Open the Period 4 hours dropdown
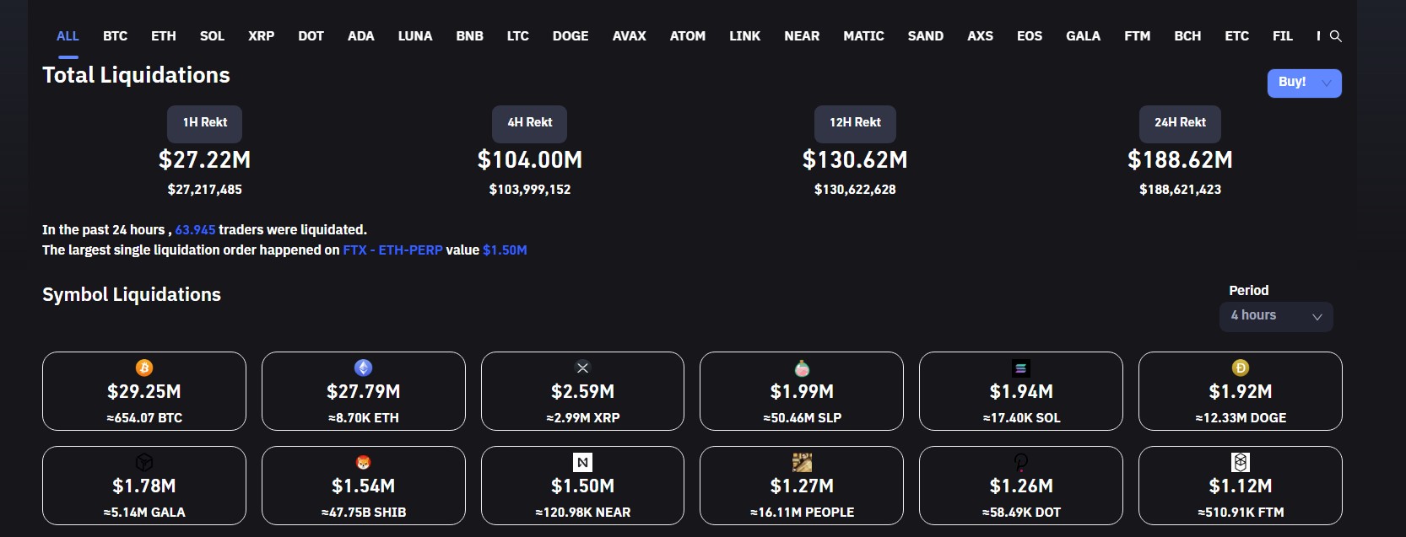 pyautogui.click(x=1276, y=316)
